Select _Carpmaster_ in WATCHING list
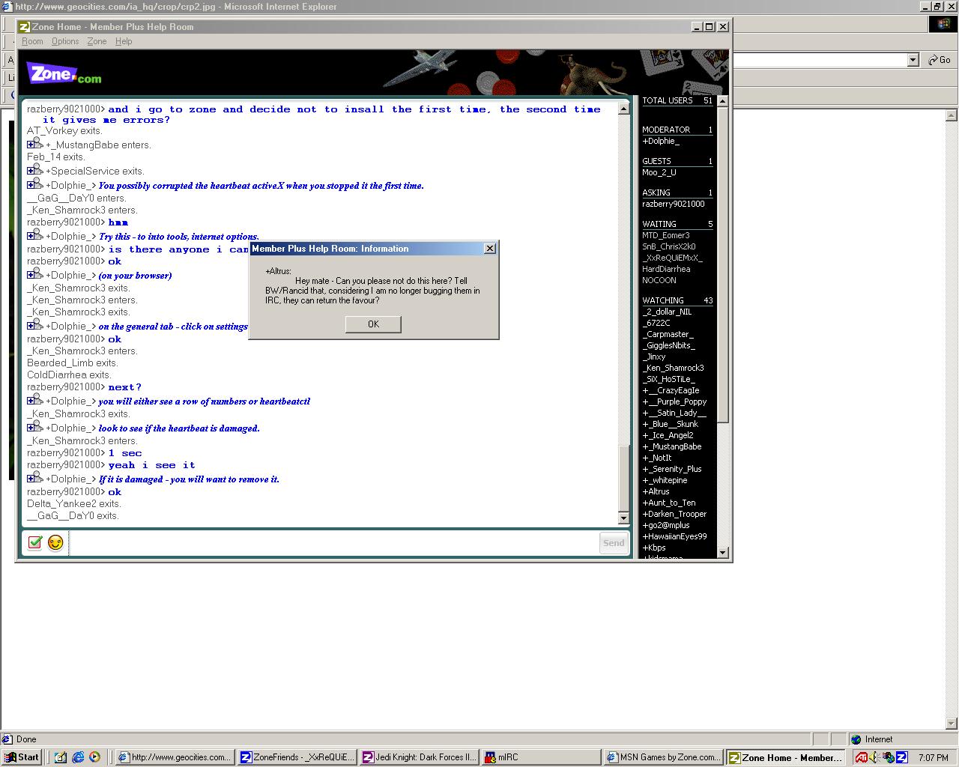Screen dimensions: 959x767 coord(668,334)
